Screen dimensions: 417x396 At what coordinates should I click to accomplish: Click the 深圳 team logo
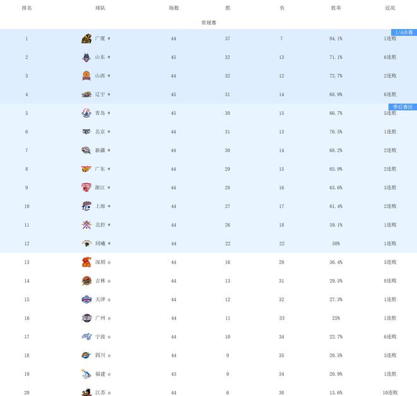pos(87,263)
